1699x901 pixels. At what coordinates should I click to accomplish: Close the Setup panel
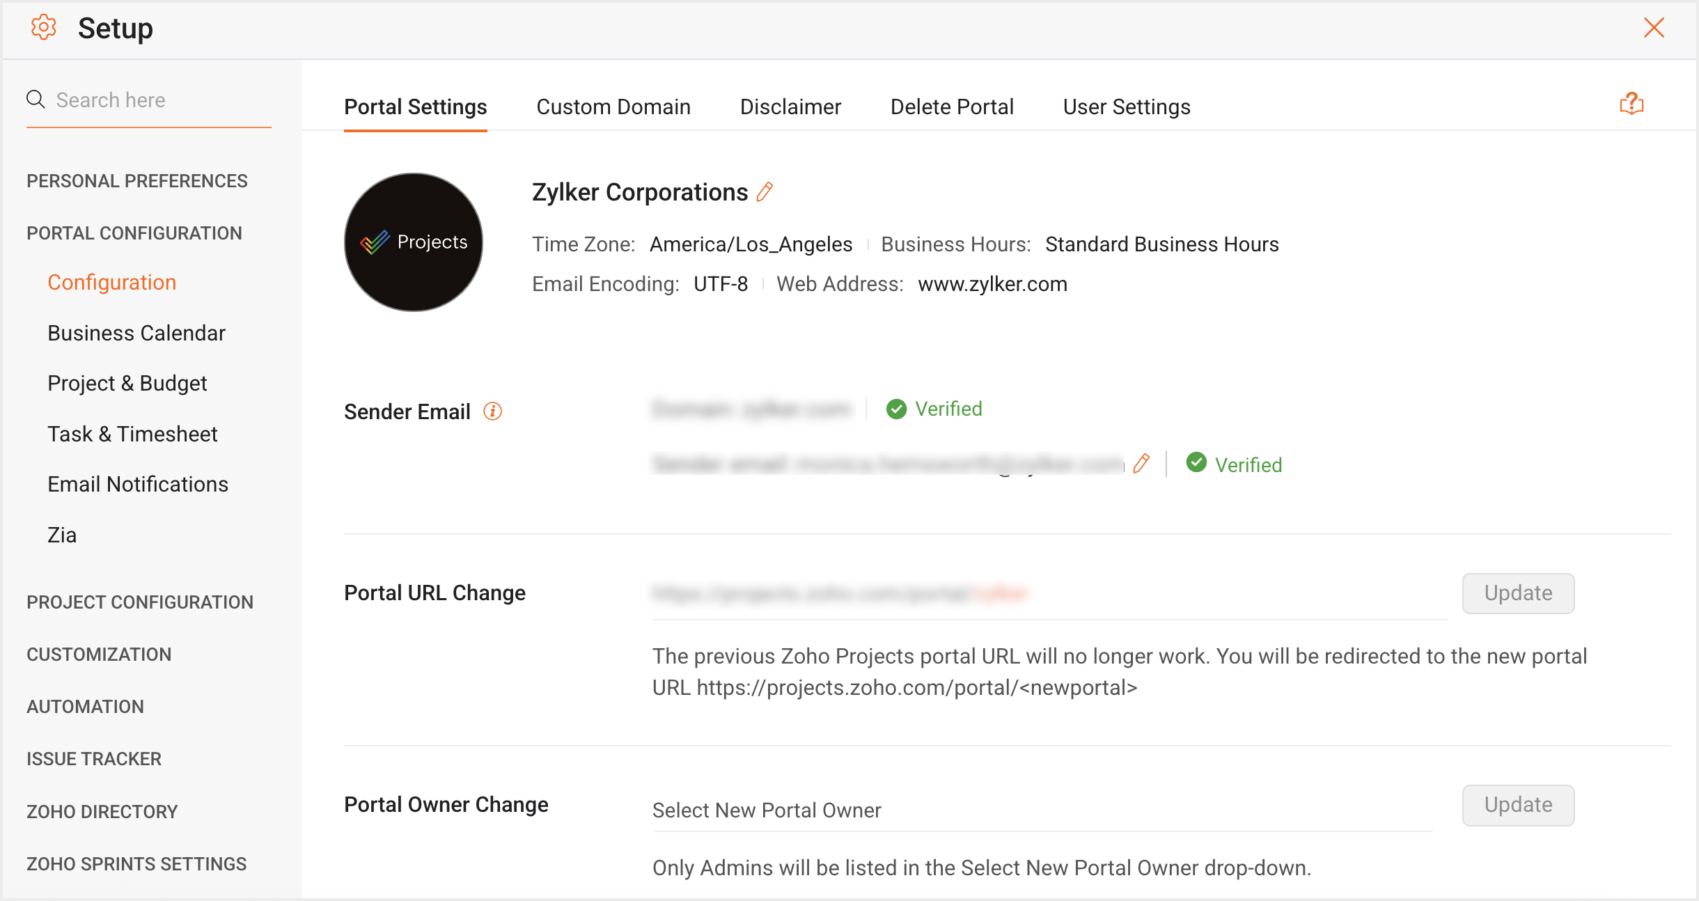[x=1654, y=28]
